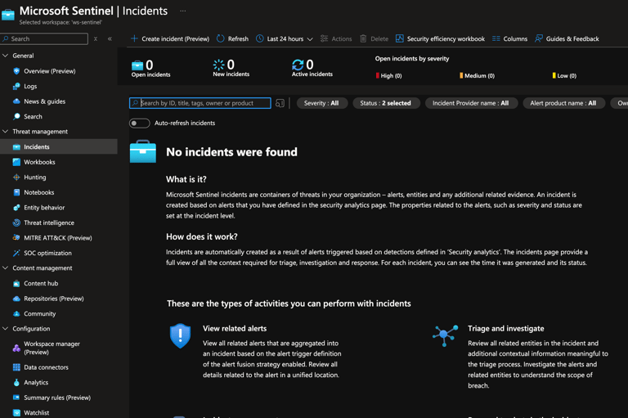The height and width of the screenshot is (418, 628).
Task: Select Threat intelligence menu item
Action: tap(49, 222)
